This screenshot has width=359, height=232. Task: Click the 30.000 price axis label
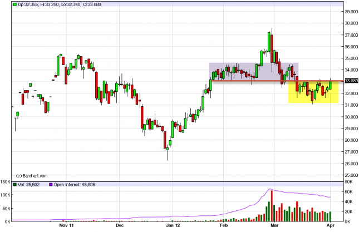tap(351, 117)
